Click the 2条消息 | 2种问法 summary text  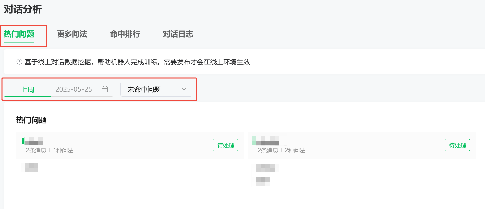[281, 151]
